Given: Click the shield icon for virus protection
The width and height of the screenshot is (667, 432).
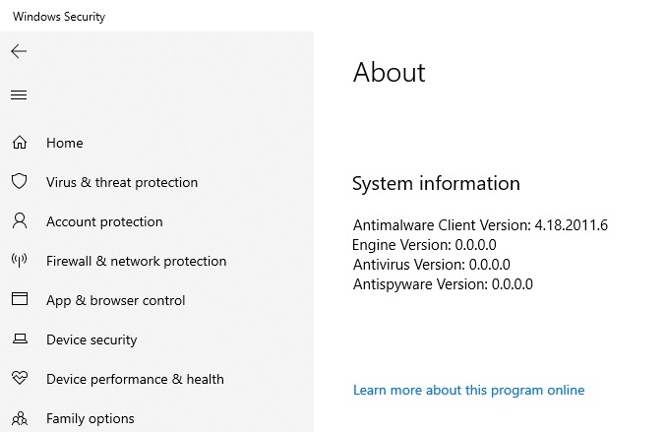Looking at the screenshot, I should (x=19, y=182).
